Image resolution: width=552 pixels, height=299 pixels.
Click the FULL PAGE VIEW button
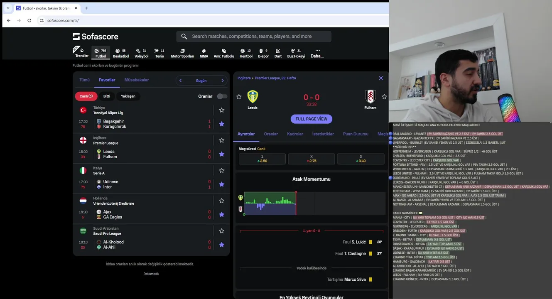312,119
